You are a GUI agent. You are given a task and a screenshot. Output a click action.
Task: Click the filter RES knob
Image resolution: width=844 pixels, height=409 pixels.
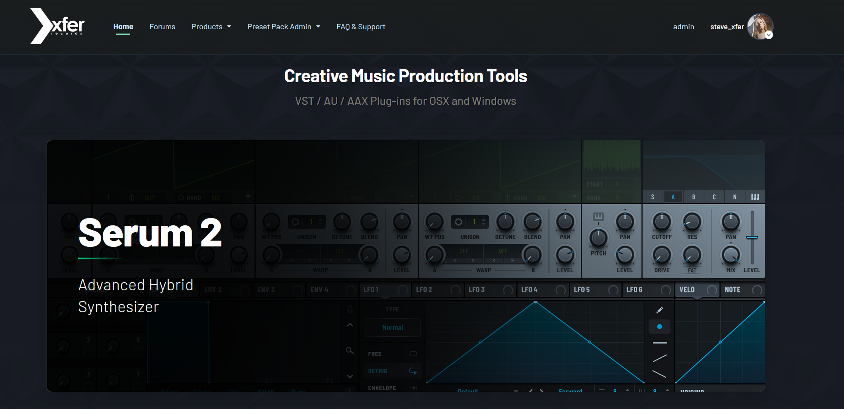point(692,221)
